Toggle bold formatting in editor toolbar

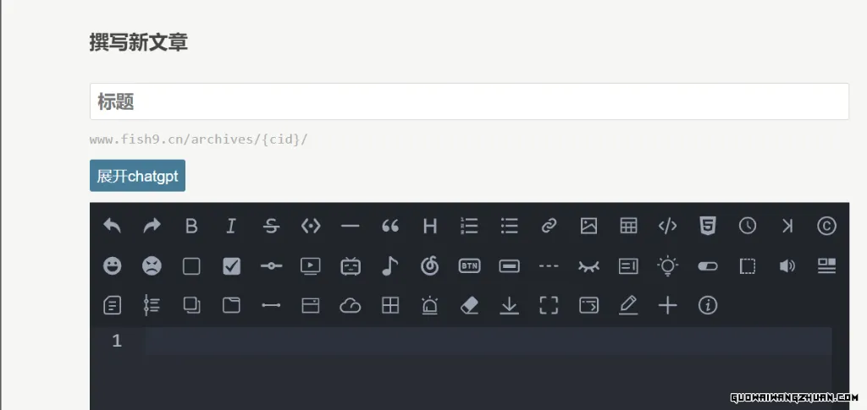point(191,226)
